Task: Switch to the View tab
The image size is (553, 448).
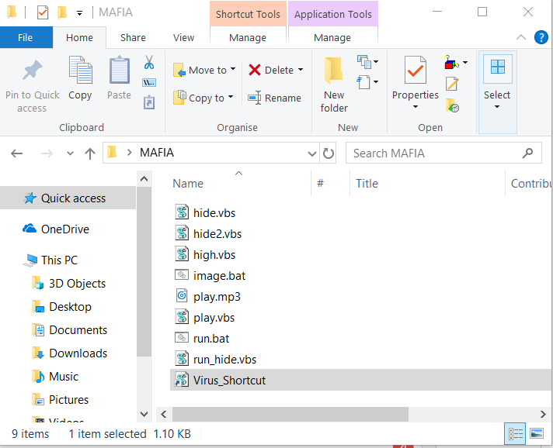Action: point(183,37)
